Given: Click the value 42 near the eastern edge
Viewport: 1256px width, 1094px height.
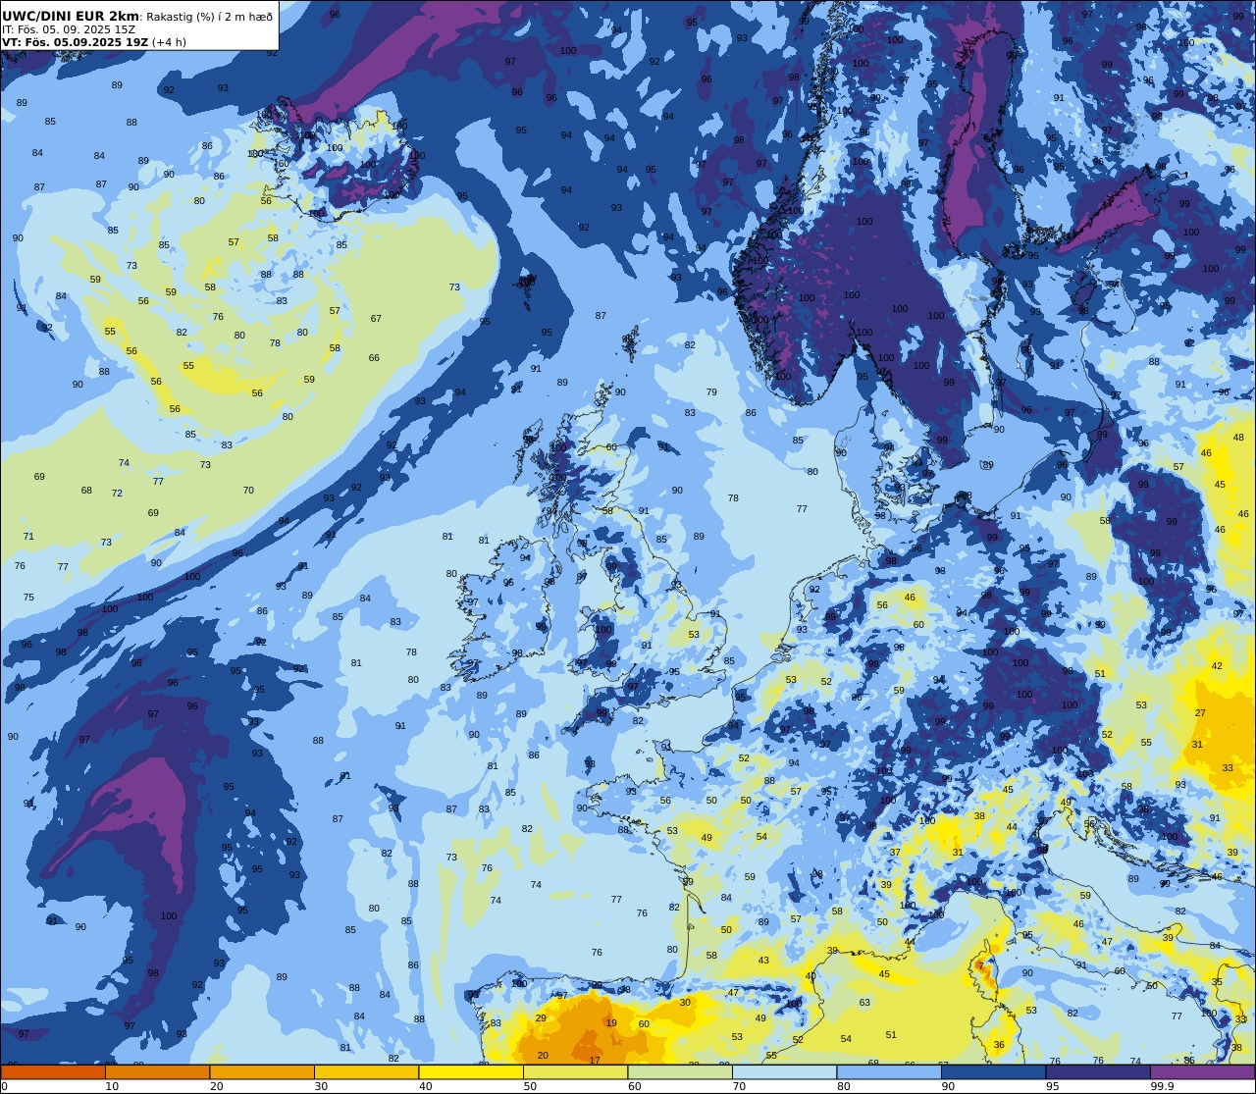Looking at the screenshot, I should (x=1217, y=665).
